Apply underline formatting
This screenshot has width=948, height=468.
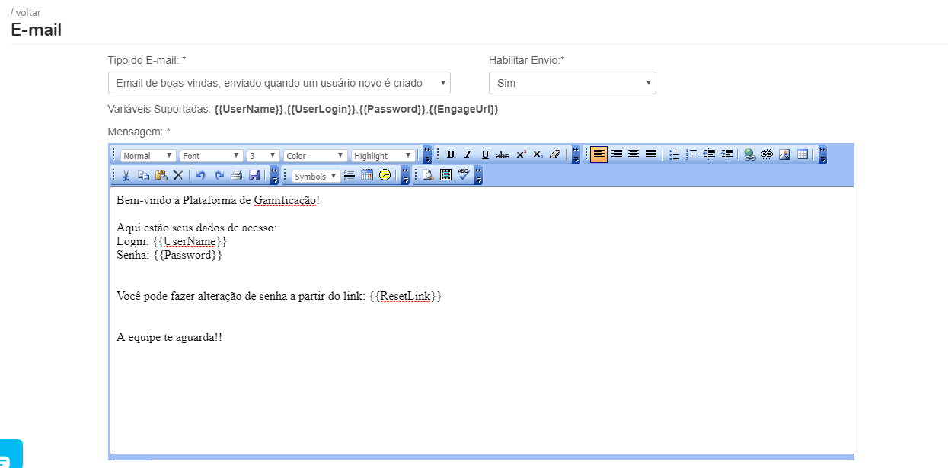[485, 154]
